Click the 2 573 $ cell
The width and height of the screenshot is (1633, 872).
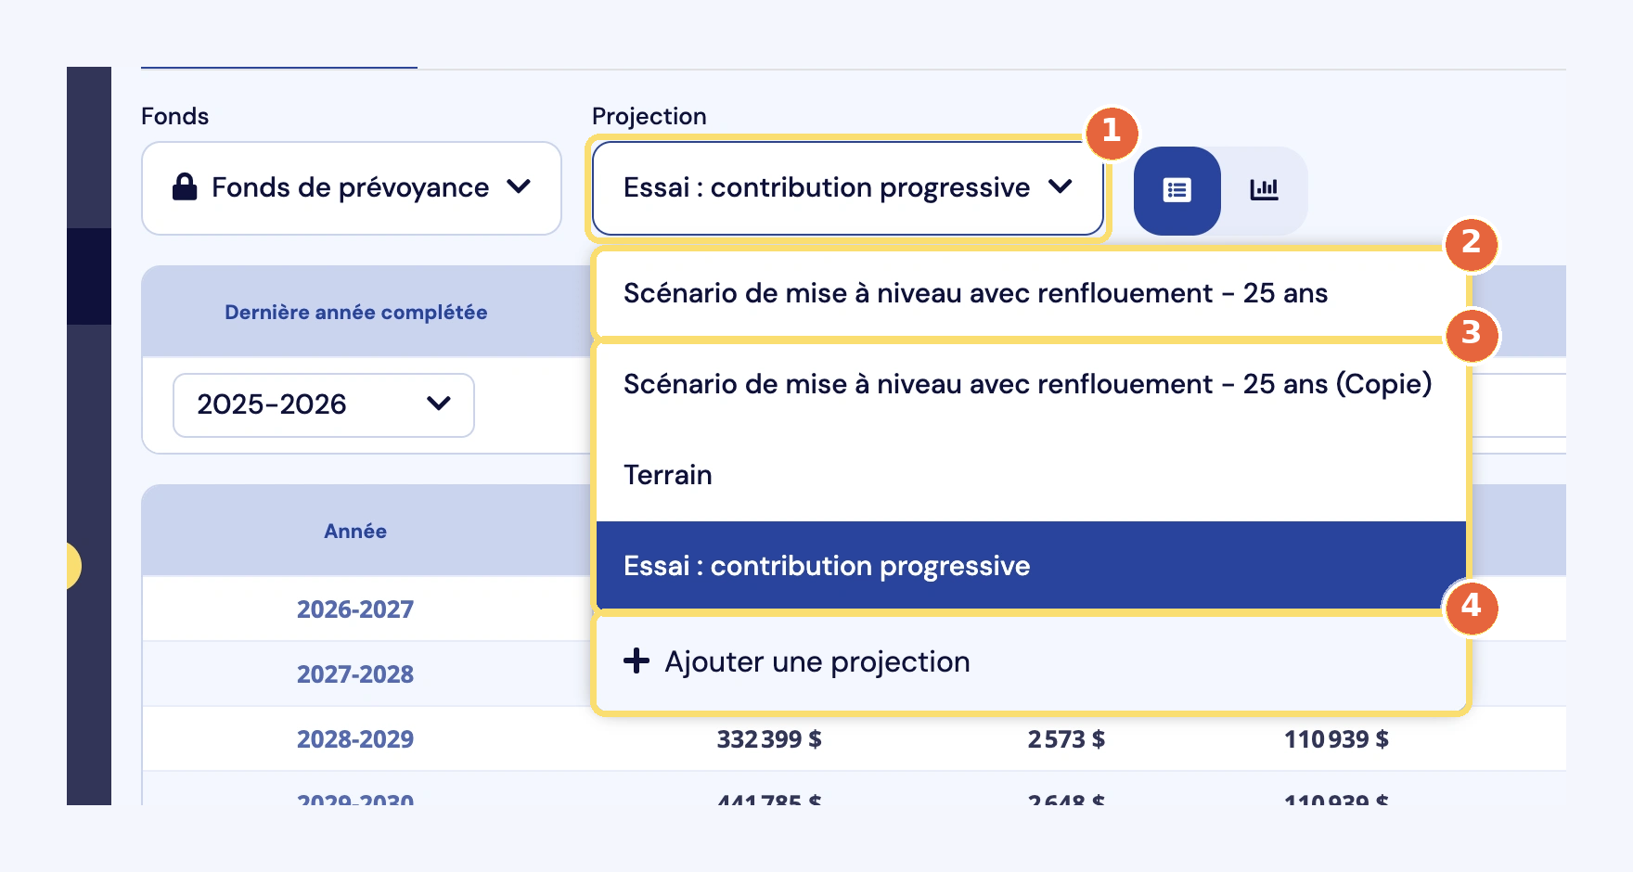click(x=1066, y=739)
